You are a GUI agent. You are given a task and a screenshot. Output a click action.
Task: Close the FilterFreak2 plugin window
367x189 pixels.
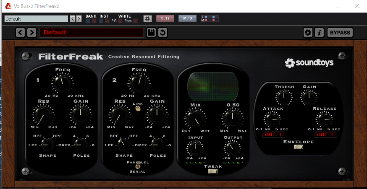357,6
